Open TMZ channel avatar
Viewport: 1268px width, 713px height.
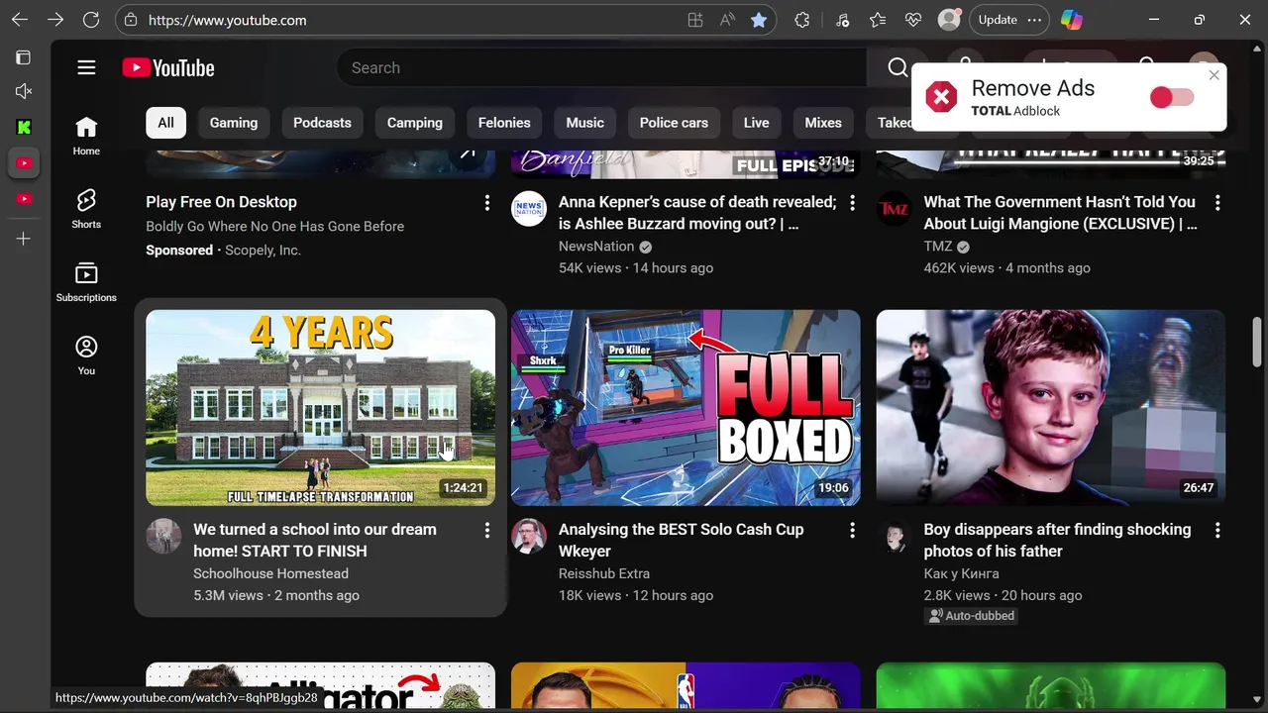(894, 209)
